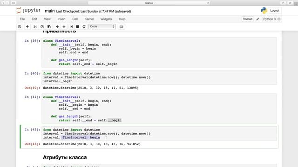
Task: Open the File menu
Action: click(x=22, y=19)
